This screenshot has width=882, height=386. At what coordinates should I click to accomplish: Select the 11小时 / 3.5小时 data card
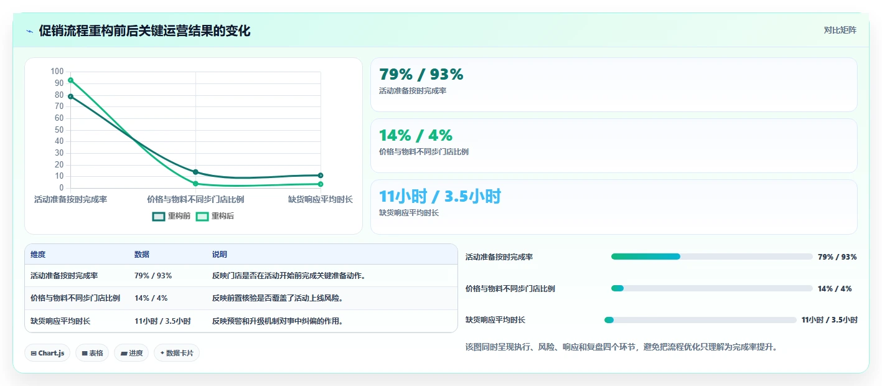[614, 207]
